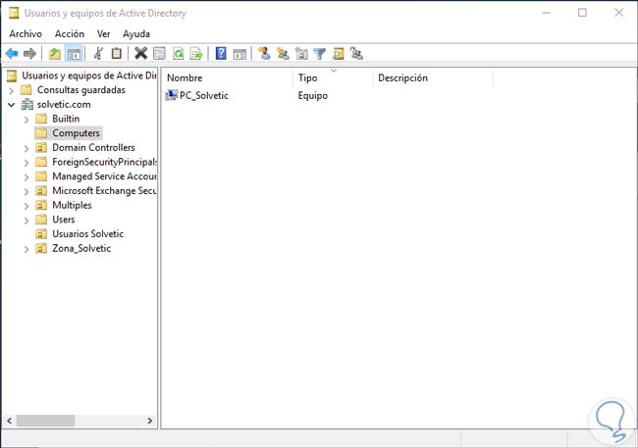This screenshot has height=448, width=638.
Task: Minimize the Active Directory window
Action: tap(546, 13)
